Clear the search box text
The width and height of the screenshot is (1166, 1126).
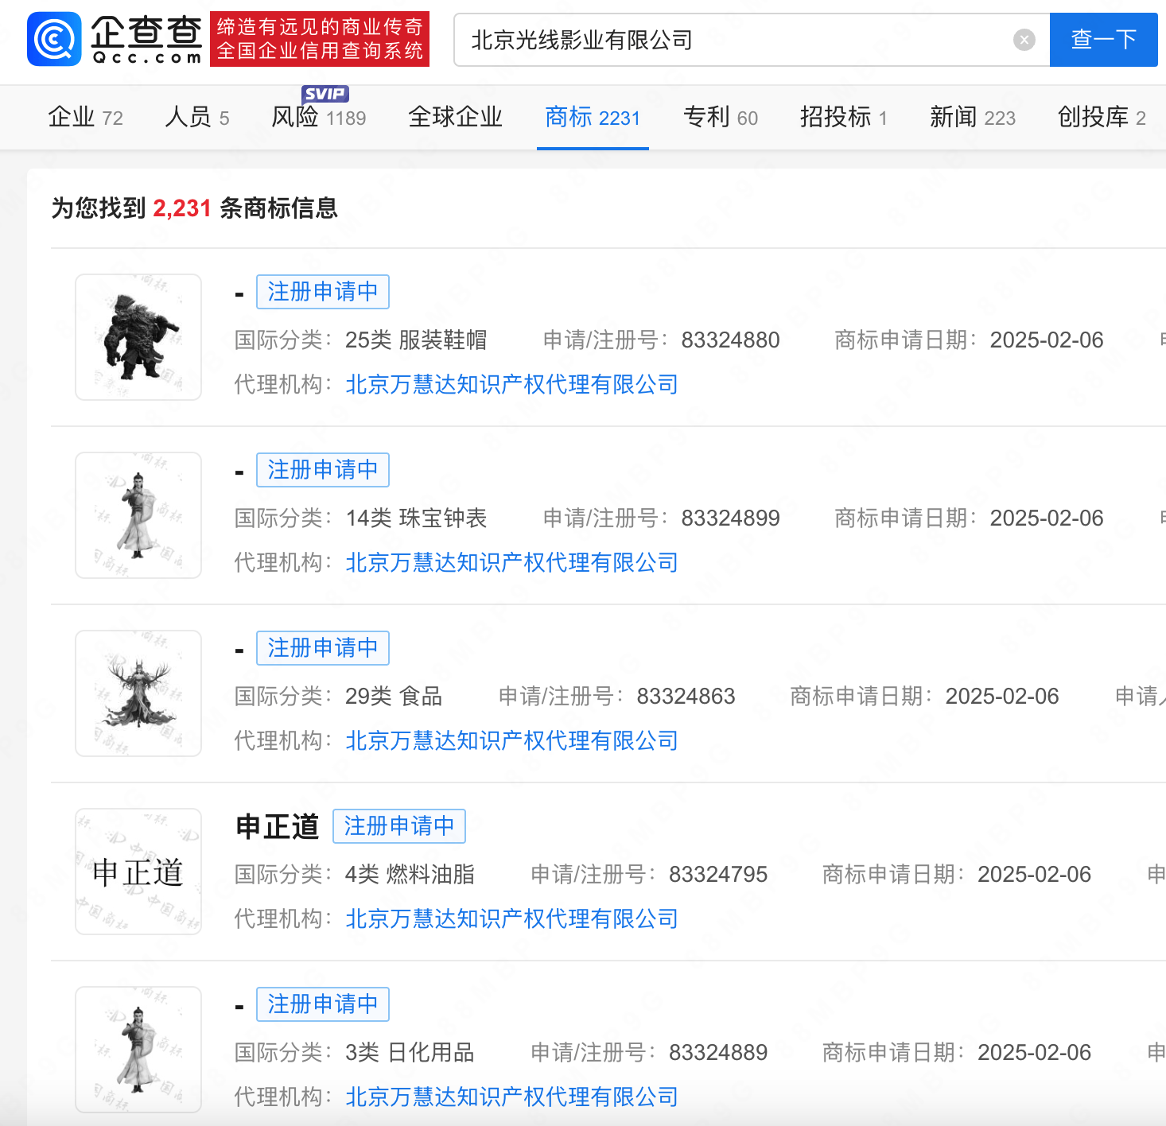[x=1024, y=40]
